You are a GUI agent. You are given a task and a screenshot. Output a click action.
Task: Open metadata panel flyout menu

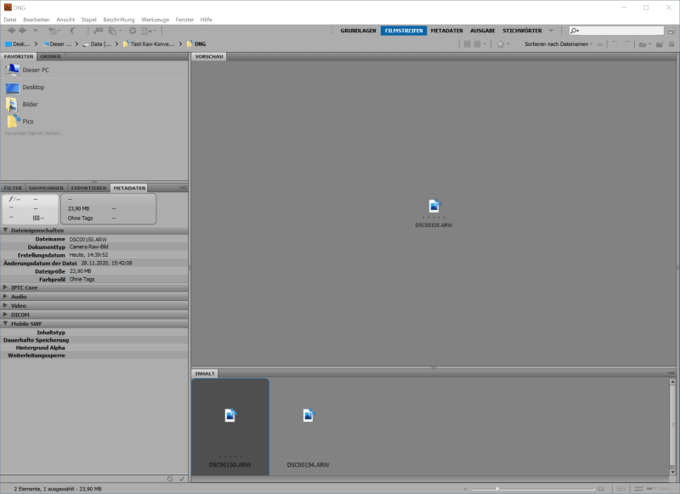[x=183, y=188]
